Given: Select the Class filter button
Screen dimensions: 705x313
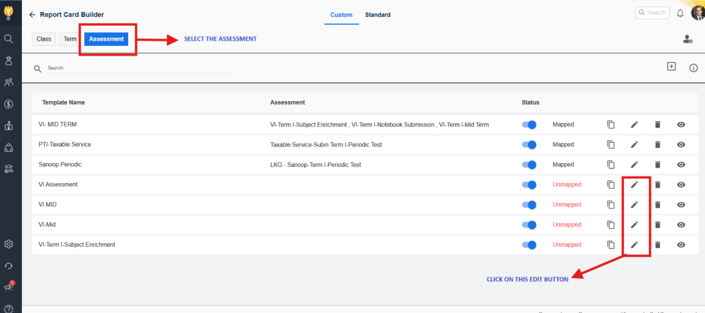Looking at the screenshot, I should coord(44,39).
